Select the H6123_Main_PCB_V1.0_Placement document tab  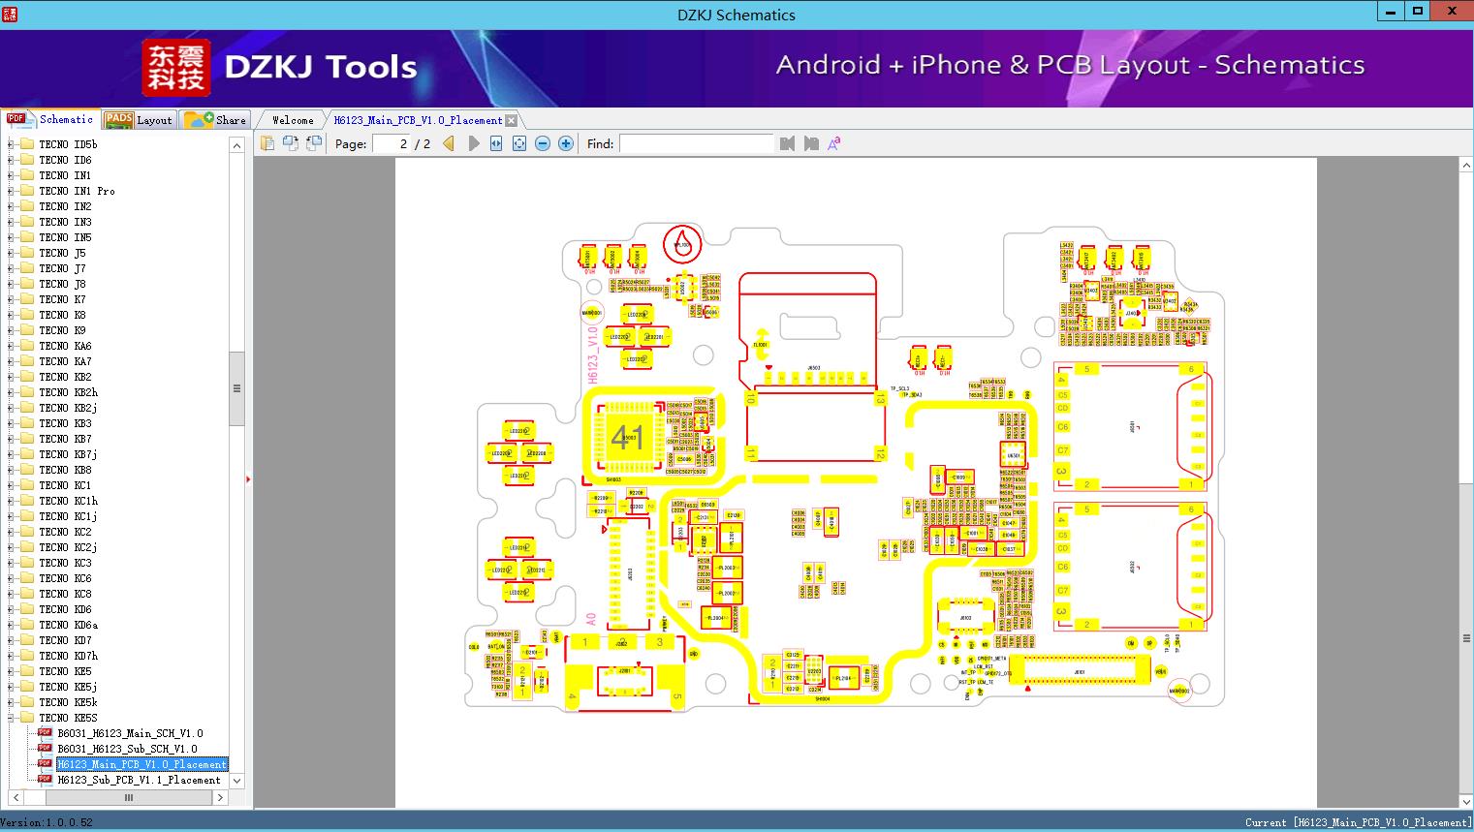pyautogui.click(x=418, y=120)
